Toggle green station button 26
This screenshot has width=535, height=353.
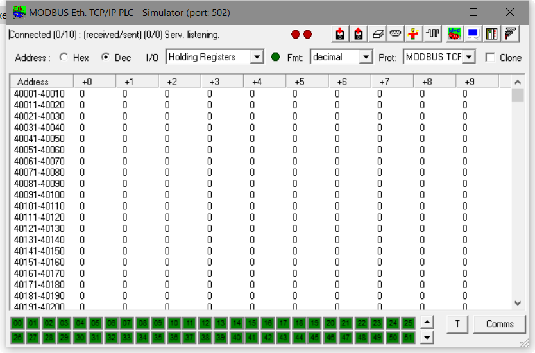tap(17, 338)
